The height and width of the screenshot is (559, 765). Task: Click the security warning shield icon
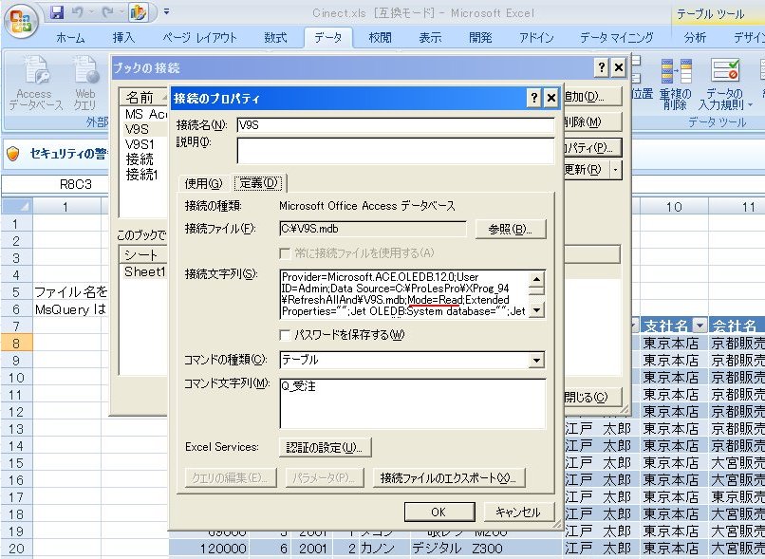[13, 154]
